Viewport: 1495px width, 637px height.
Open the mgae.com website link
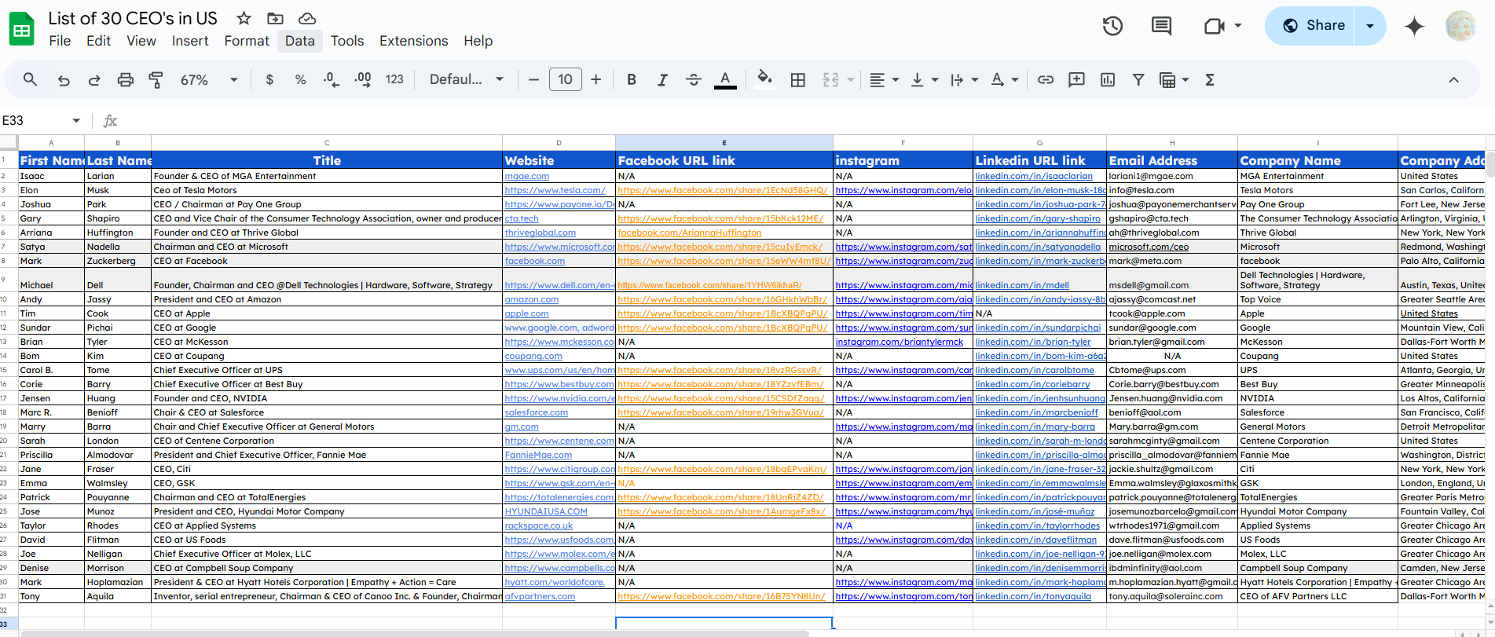[x=527, y=177]
